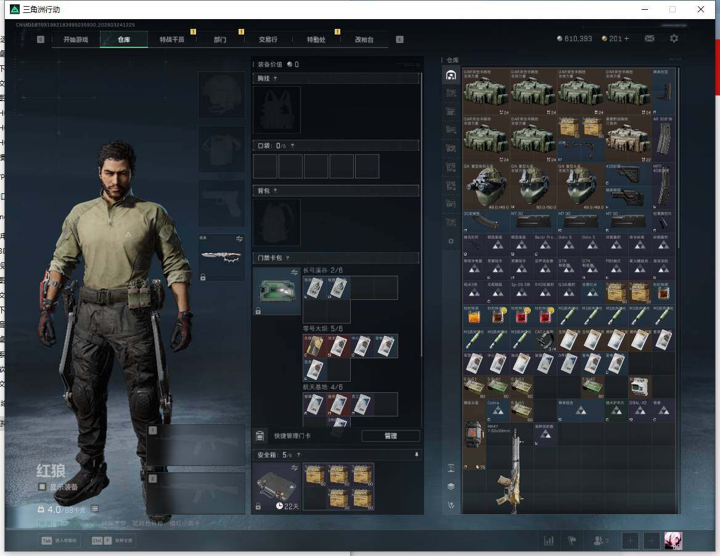Click the 管理 button for keycards
The width and height of the screenshot is (720, 556).
click(x=391, y=436)
